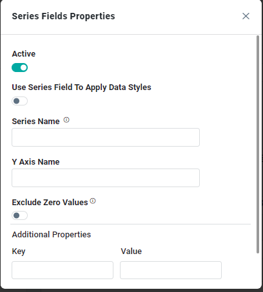Click the Series Fields Properties title
The image size is (263, 292).
click(x=63, y=16)
